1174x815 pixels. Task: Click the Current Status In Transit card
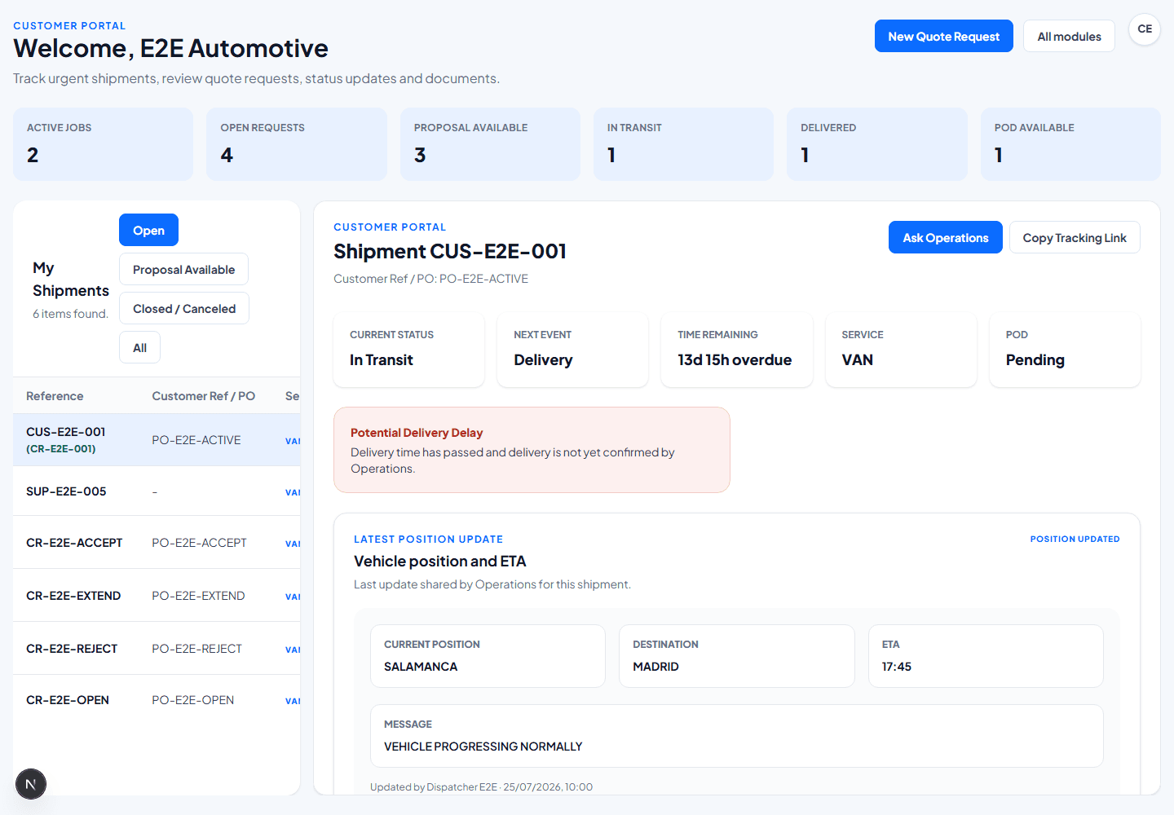pos(409,350)
